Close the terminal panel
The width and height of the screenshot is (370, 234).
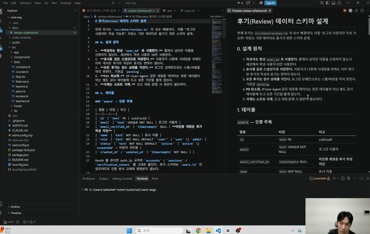click(x=368, y=178)
